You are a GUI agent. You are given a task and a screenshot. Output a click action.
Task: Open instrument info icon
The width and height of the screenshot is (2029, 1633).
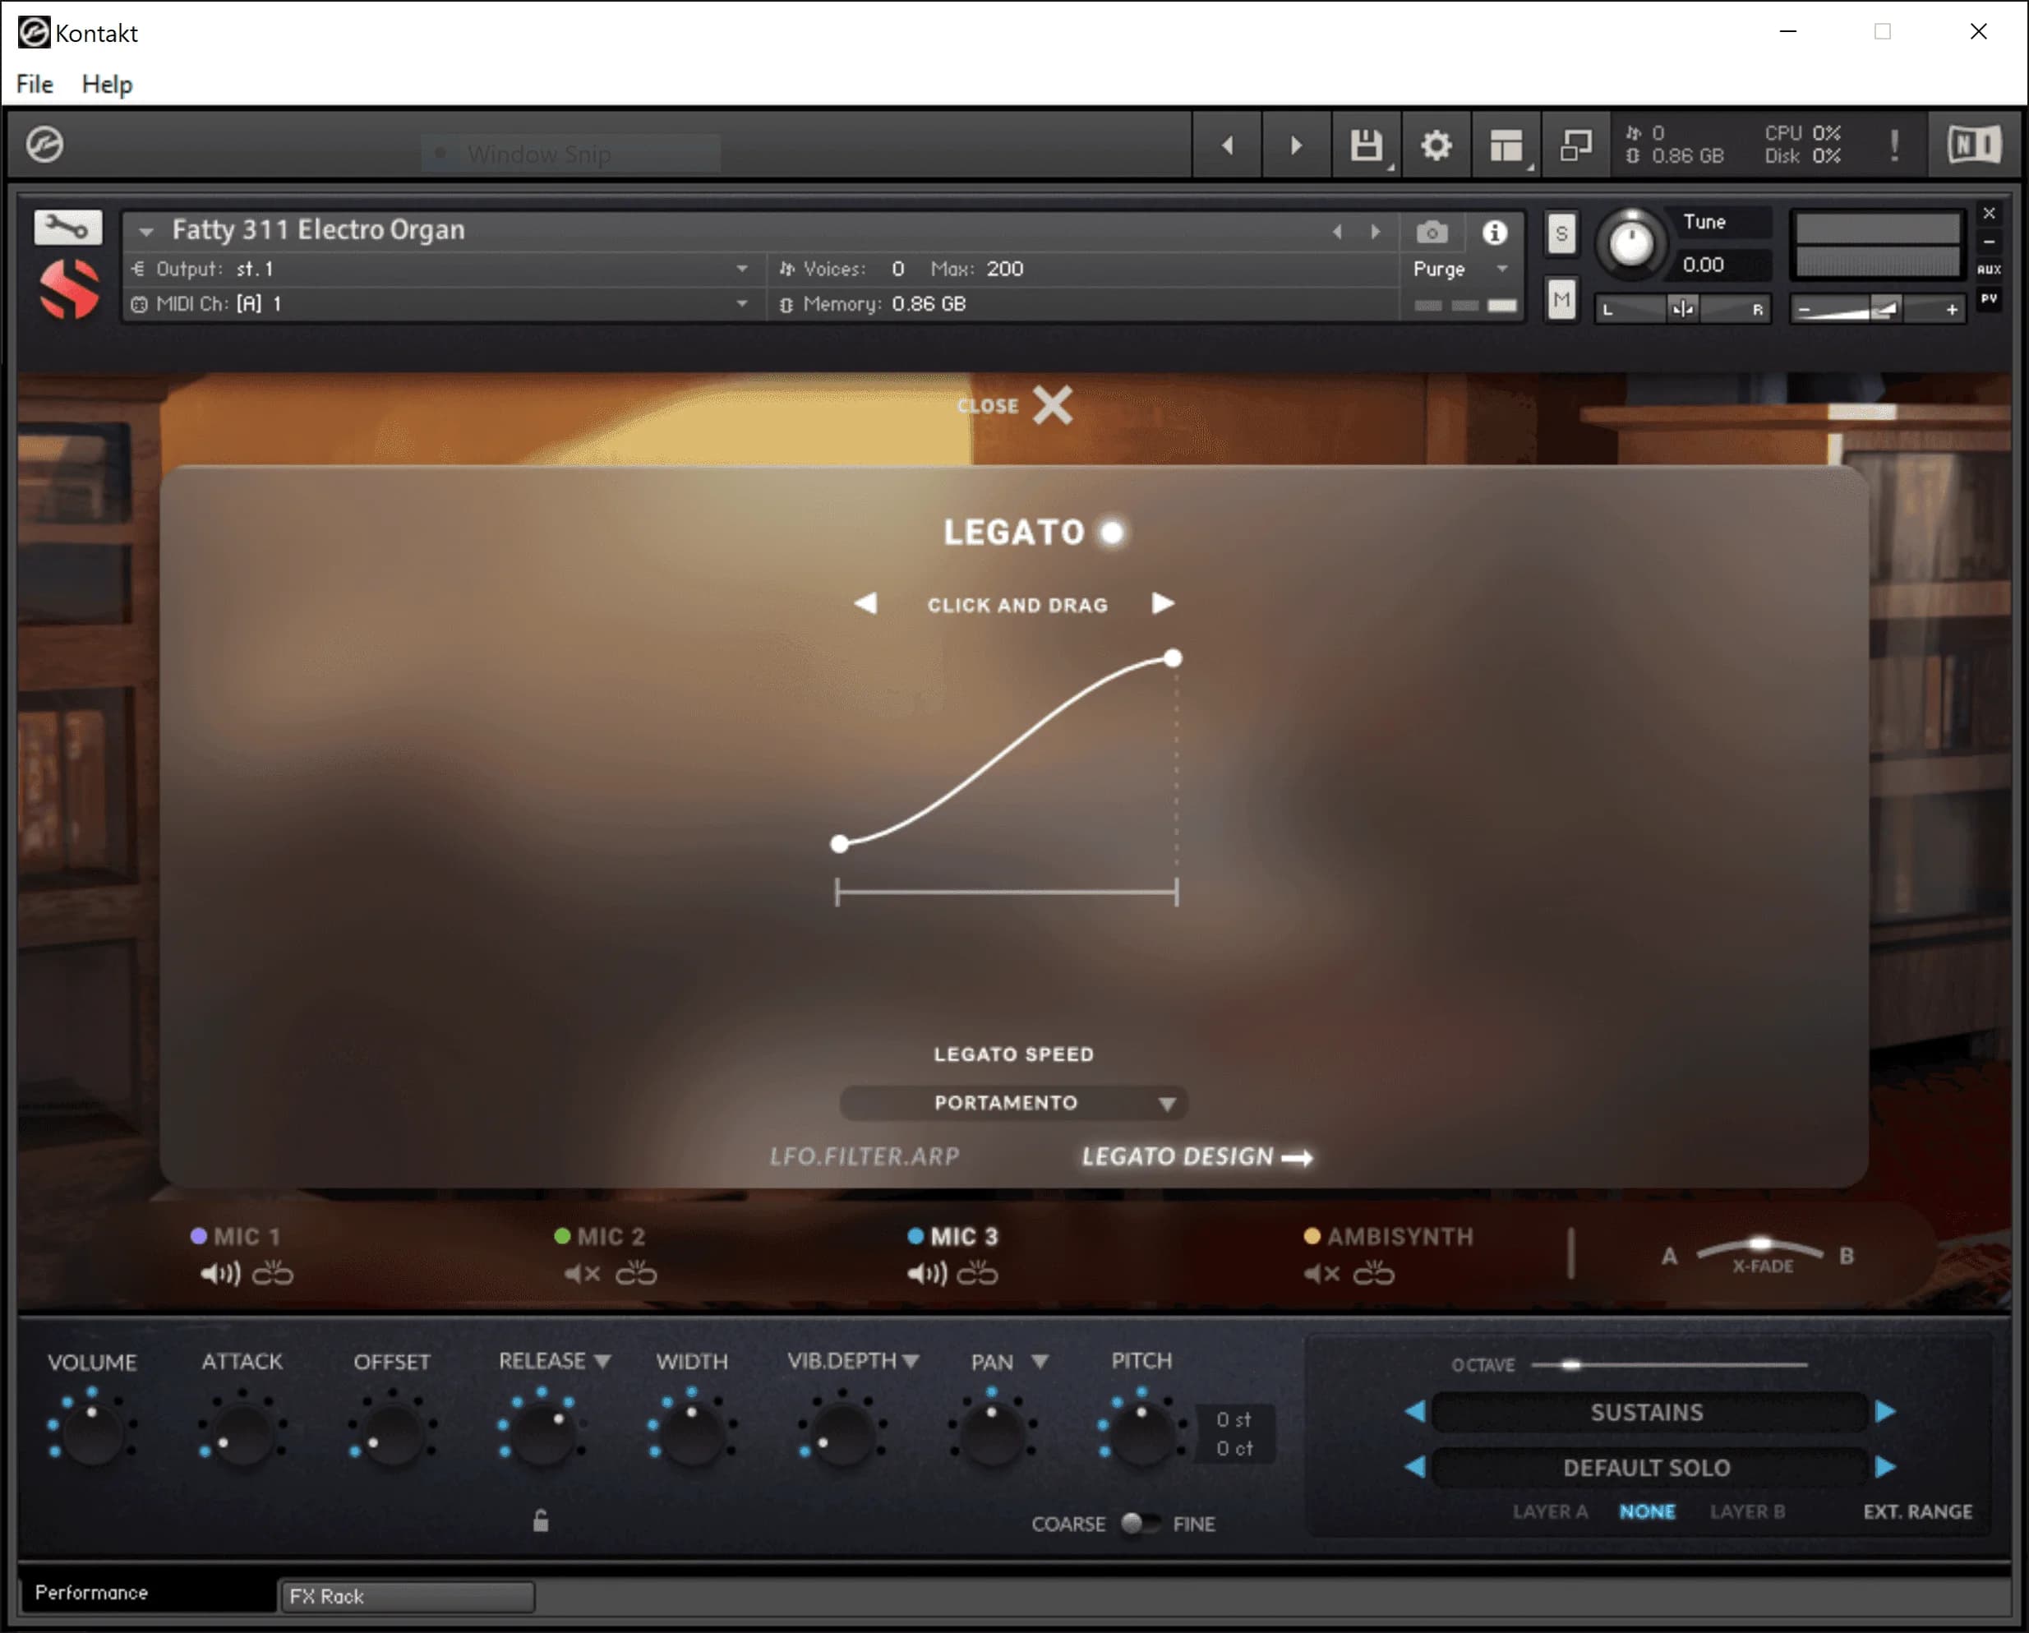point(1493,232)
